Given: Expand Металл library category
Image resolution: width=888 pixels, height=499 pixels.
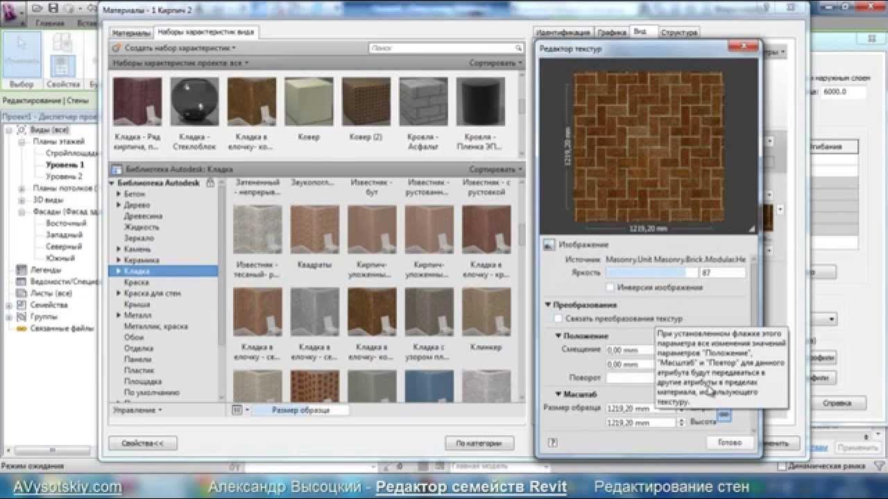Looking at the screenshot, I should click(x=119, y=315).
